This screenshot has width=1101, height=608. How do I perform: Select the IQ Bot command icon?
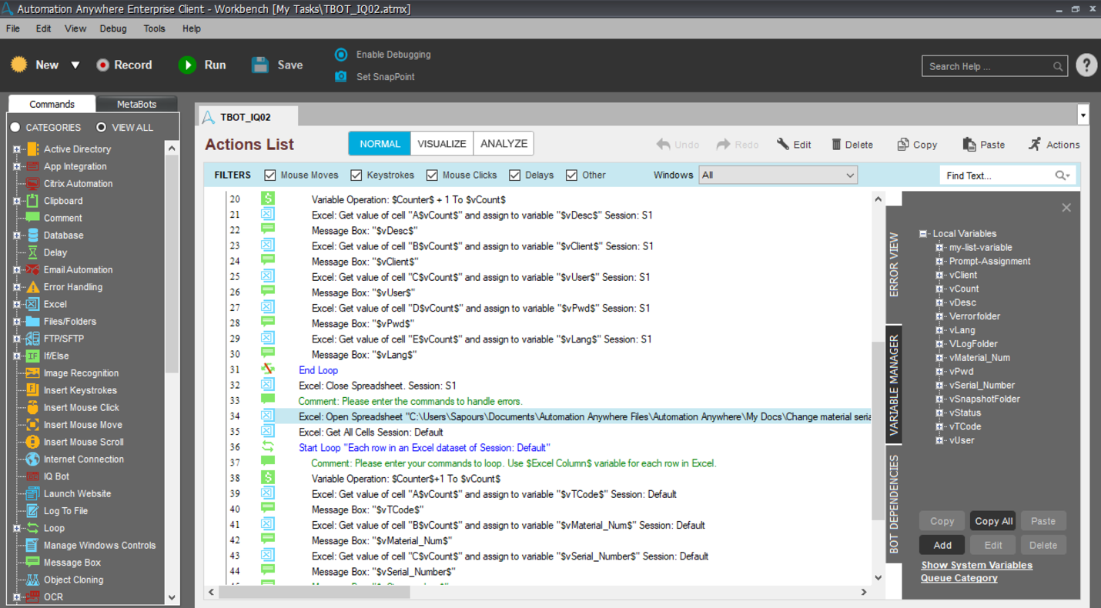pyautogui.click(x=32, y=476)
